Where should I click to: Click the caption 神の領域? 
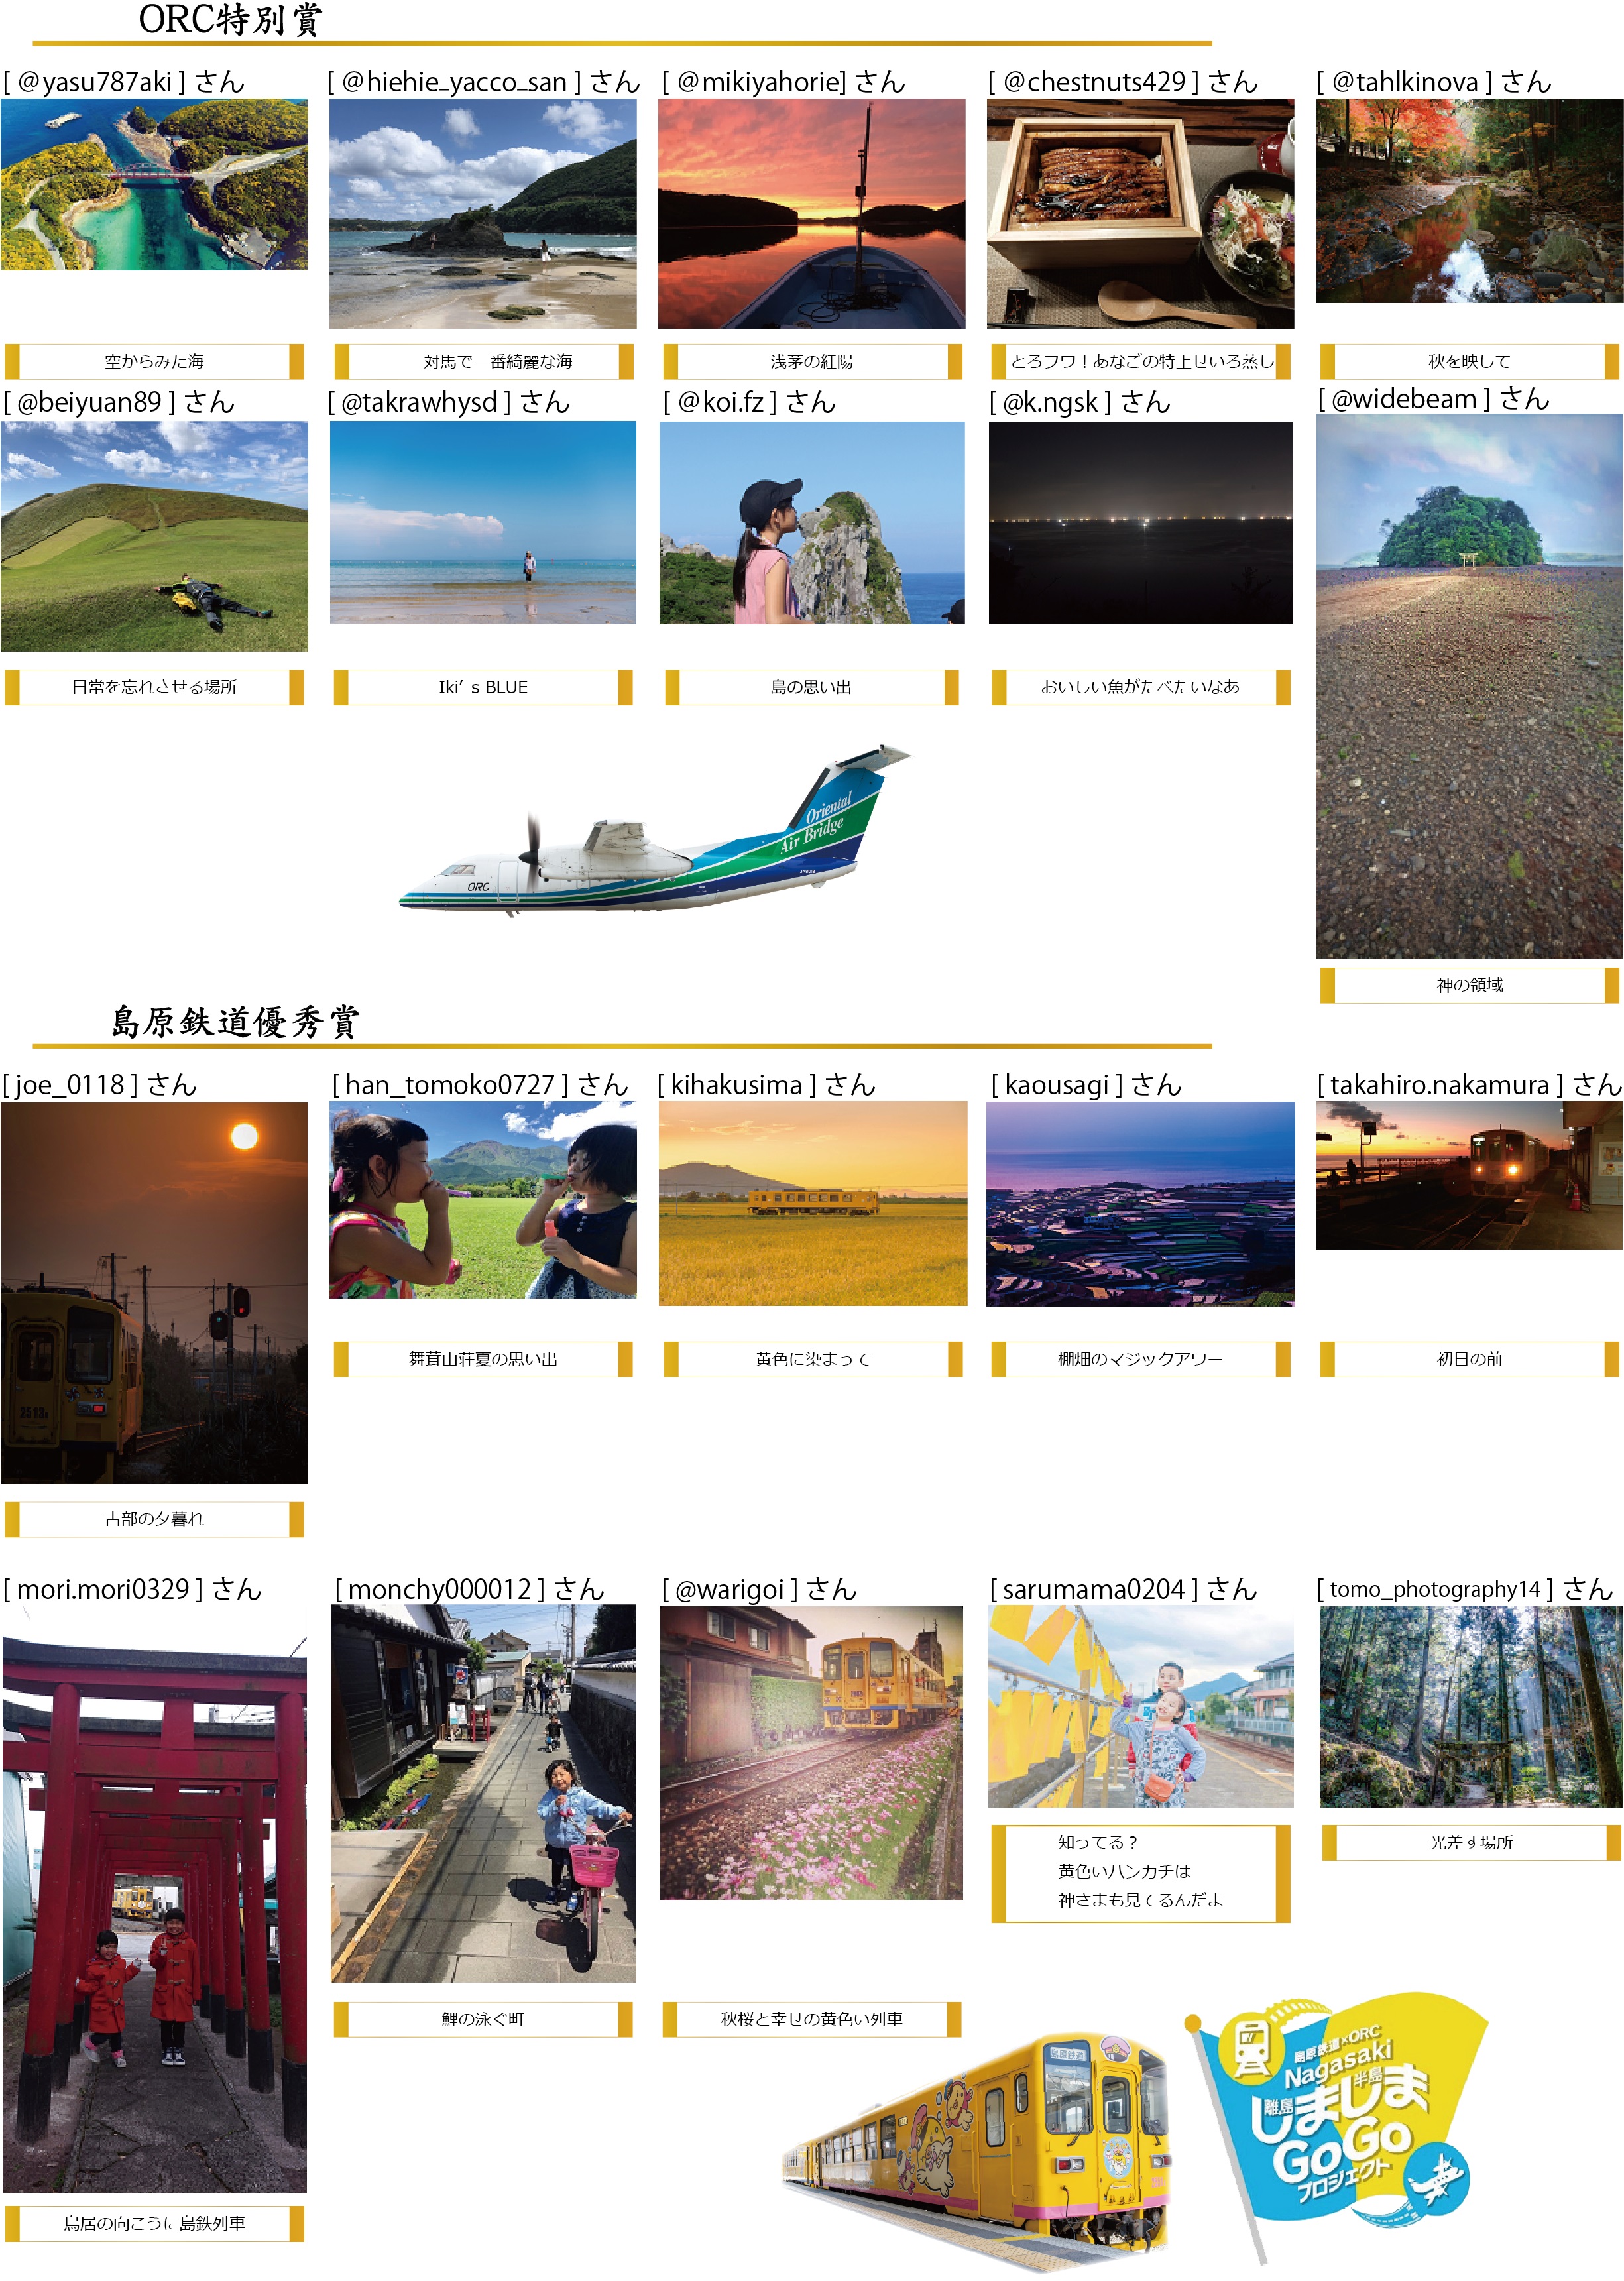point(1470,985)
